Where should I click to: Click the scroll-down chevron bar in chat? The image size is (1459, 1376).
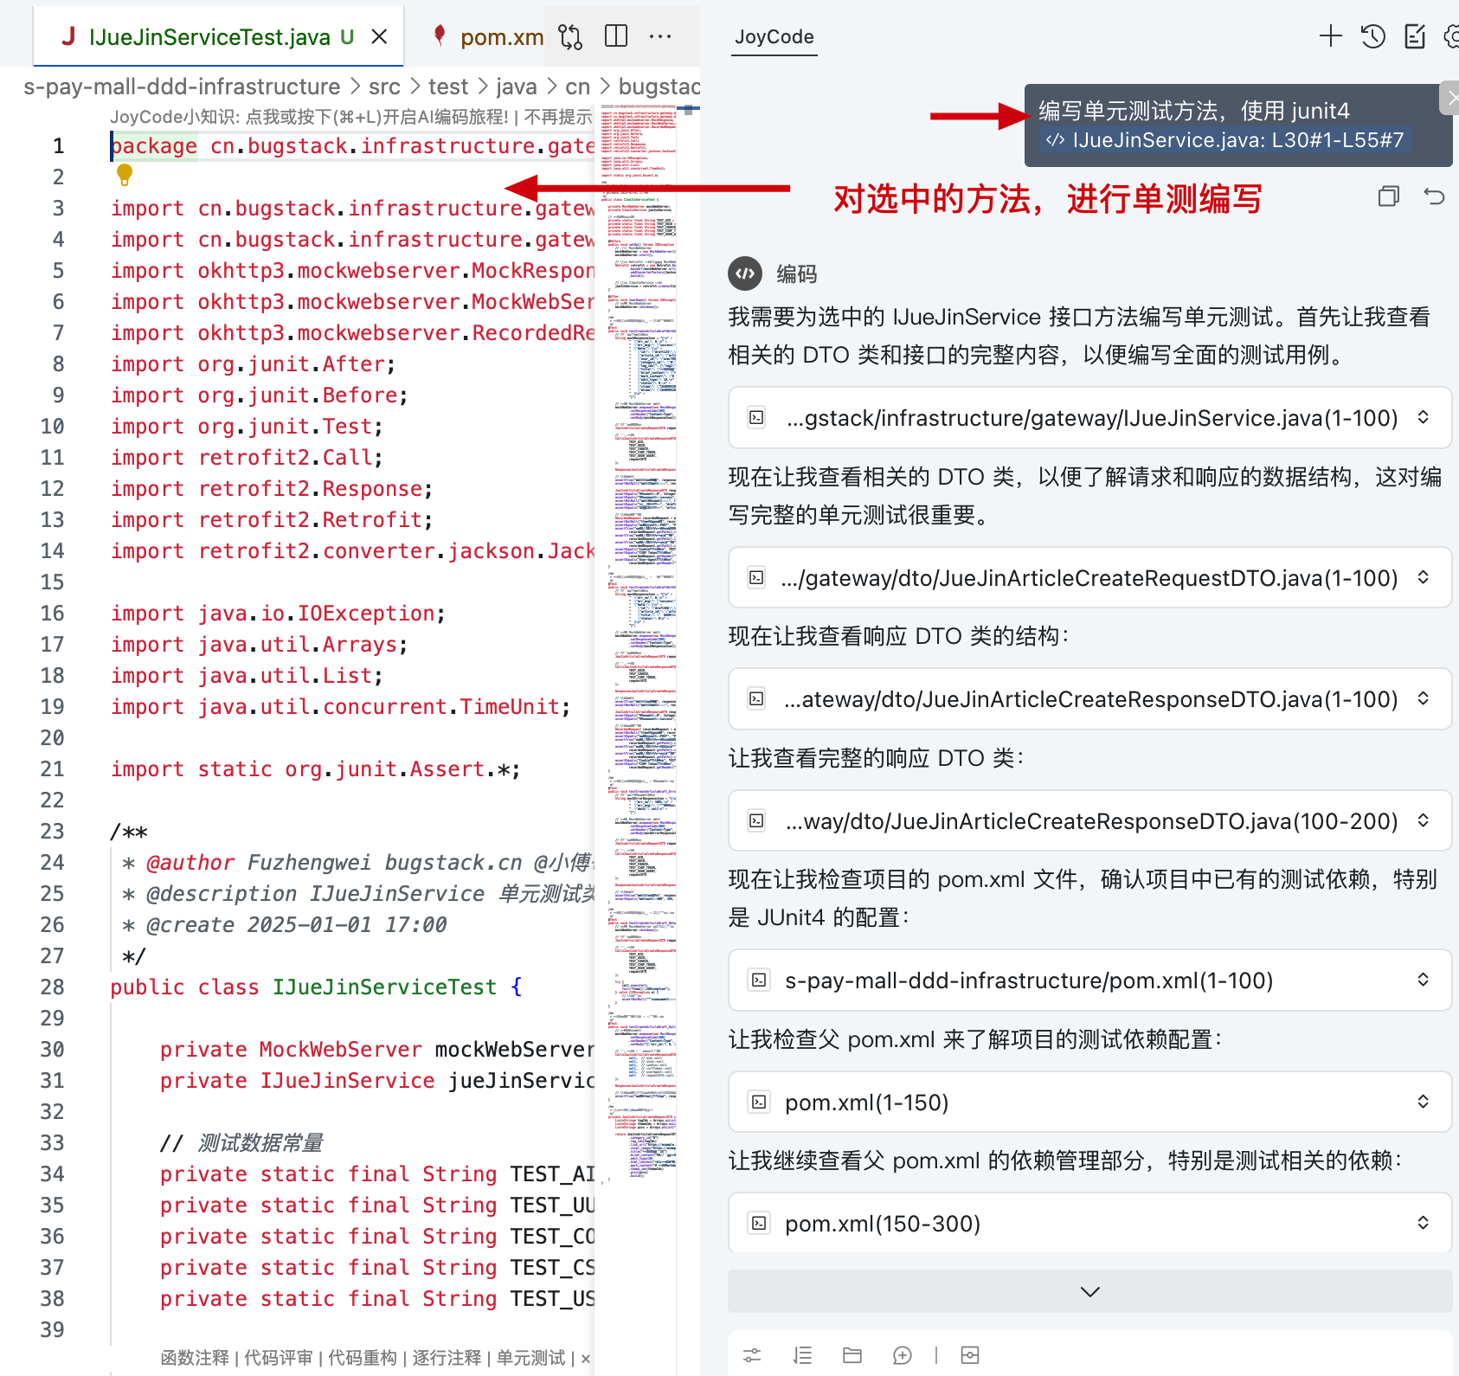click(1089, 1291)
